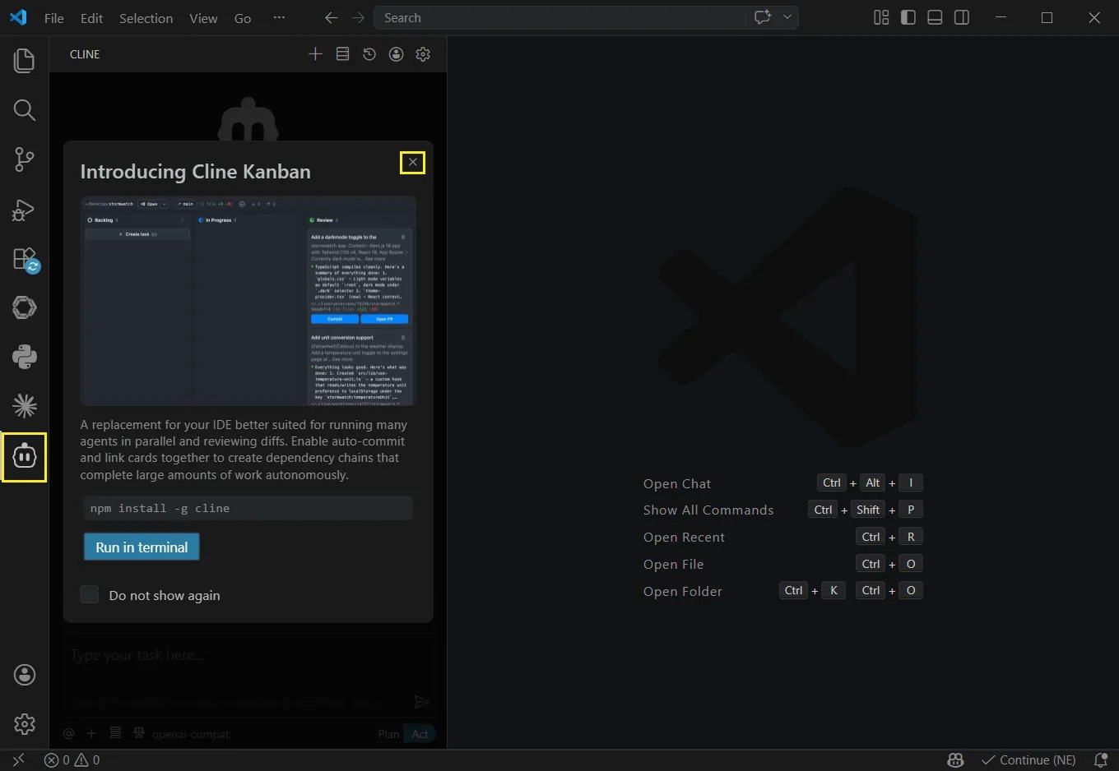The width and height of the screenshot is (1119, 771).
Task: Start a new Cline task with plus icon
Action: pyautogui.click(x=315, y=54)
